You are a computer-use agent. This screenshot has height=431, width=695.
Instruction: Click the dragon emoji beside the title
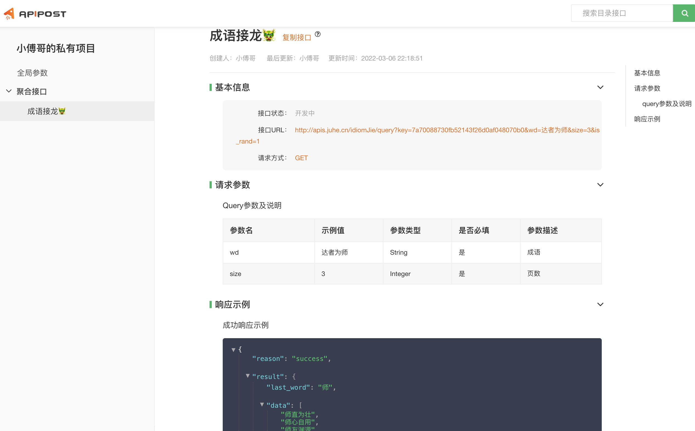tap(269, 35)
